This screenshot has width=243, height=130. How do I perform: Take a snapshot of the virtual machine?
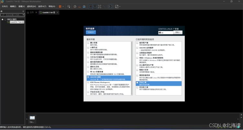pos(75,6)
